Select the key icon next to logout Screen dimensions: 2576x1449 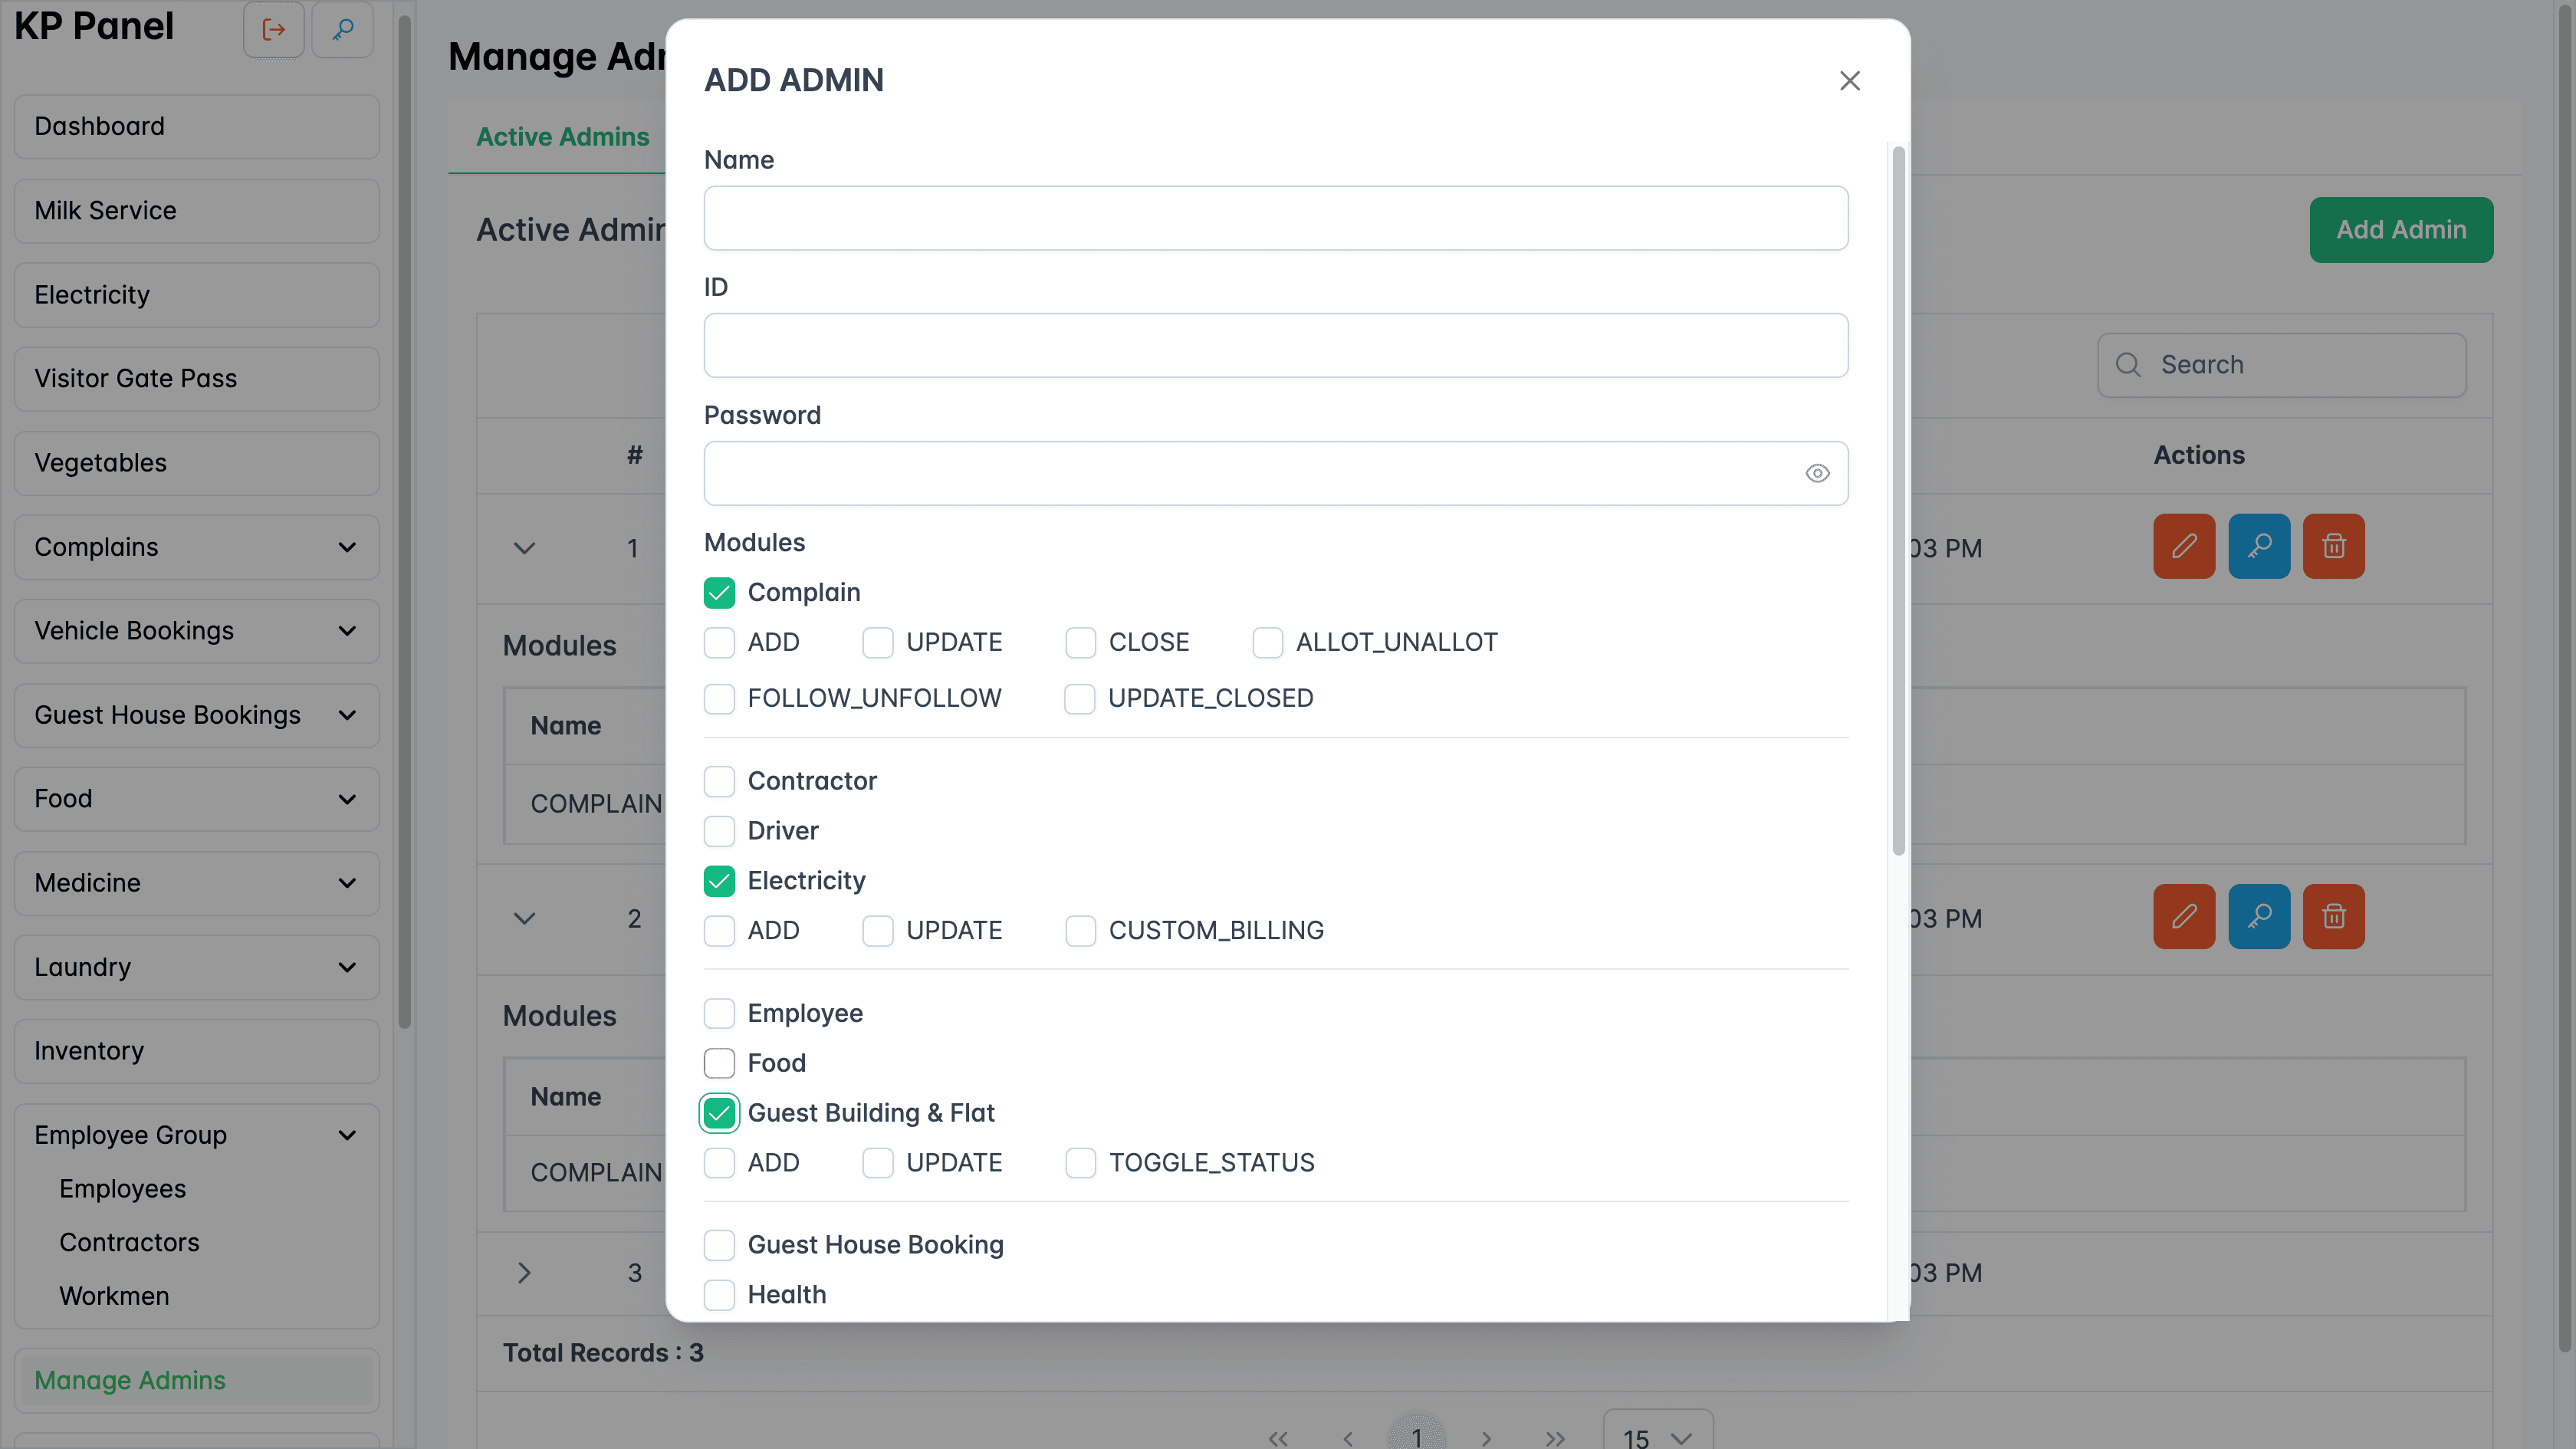tap(342, 30)
